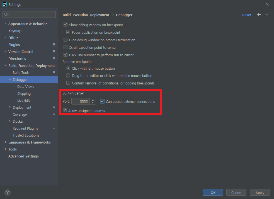
Task: Confirm settings with OK button
Action: (213, 192)
